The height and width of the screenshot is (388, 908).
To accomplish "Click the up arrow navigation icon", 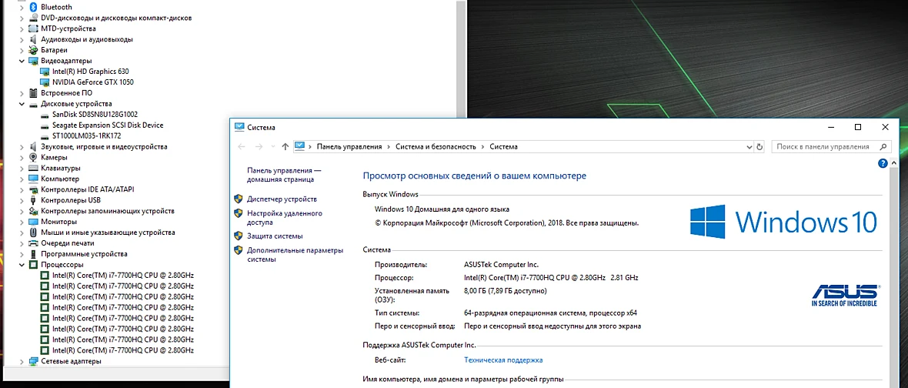I will tap(285, 147).
